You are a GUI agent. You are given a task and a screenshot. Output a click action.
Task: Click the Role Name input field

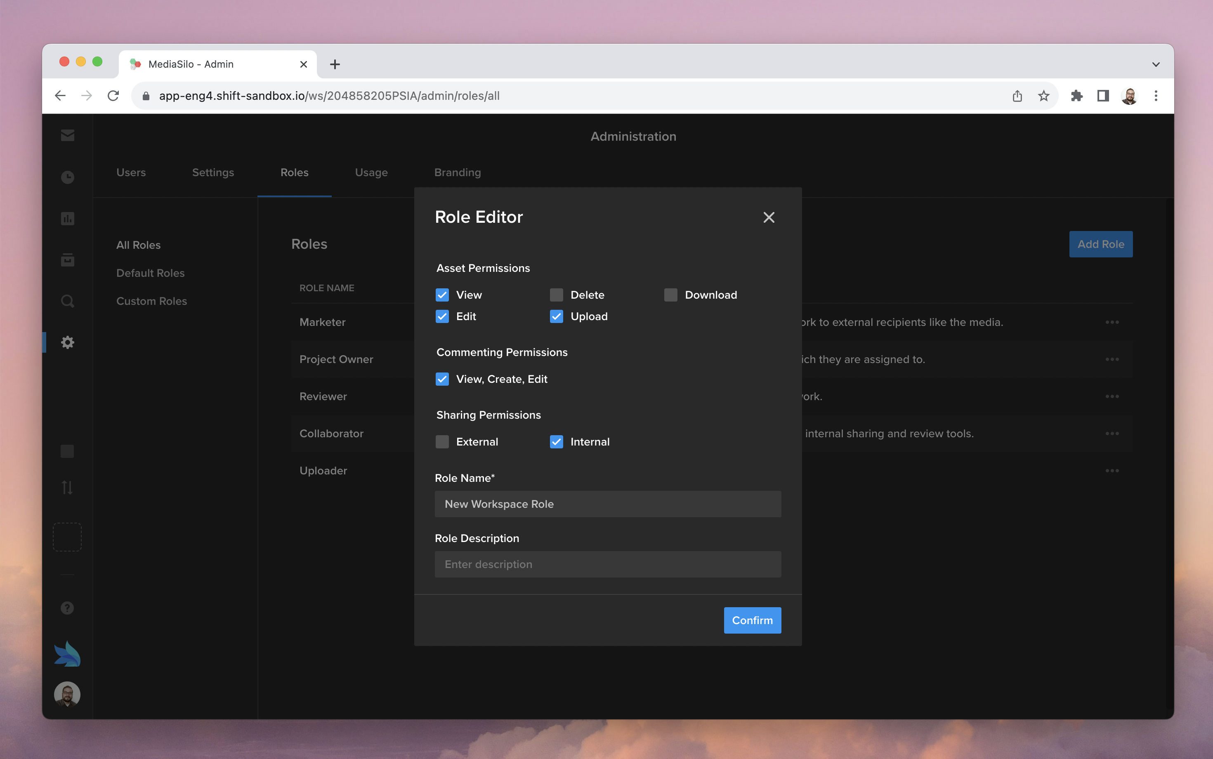[607, 504]
